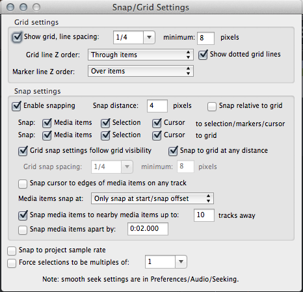Uncheck Cursor snap to grid
Image resolution: width=303 pixels, height=292 pixels.
(x=157, y=135)
